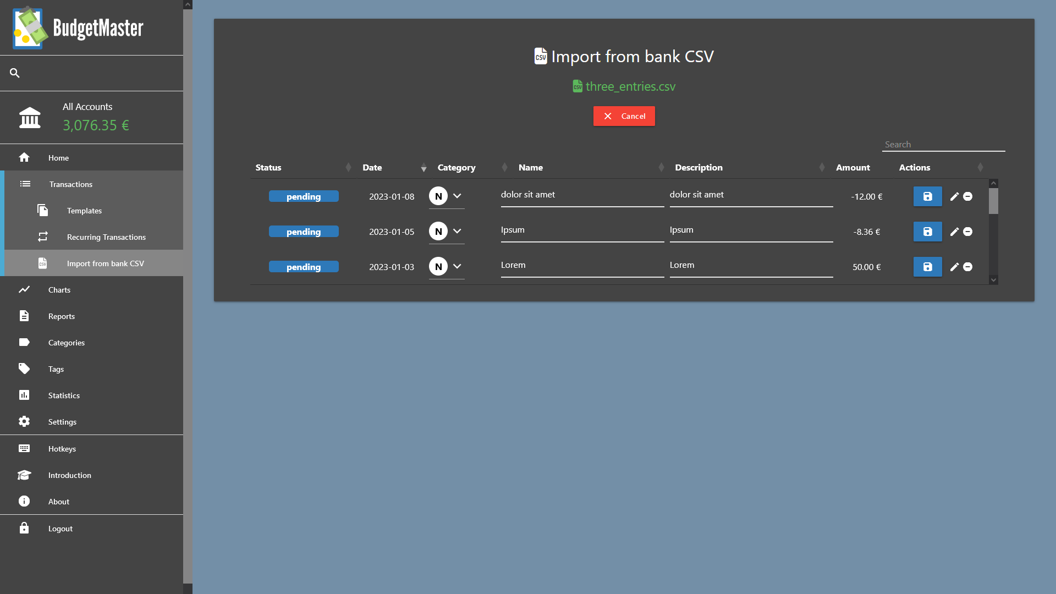
Task: Click the date 2023-01-03 cell
Action: tap(392, 267)
